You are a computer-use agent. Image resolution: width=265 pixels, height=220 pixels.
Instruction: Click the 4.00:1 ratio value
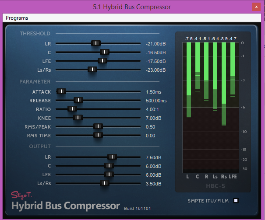point(152,109)
